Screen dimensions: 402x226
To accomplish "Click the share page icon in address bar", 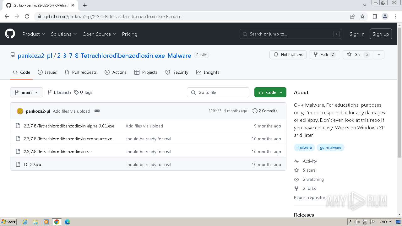I will (352, 16).
